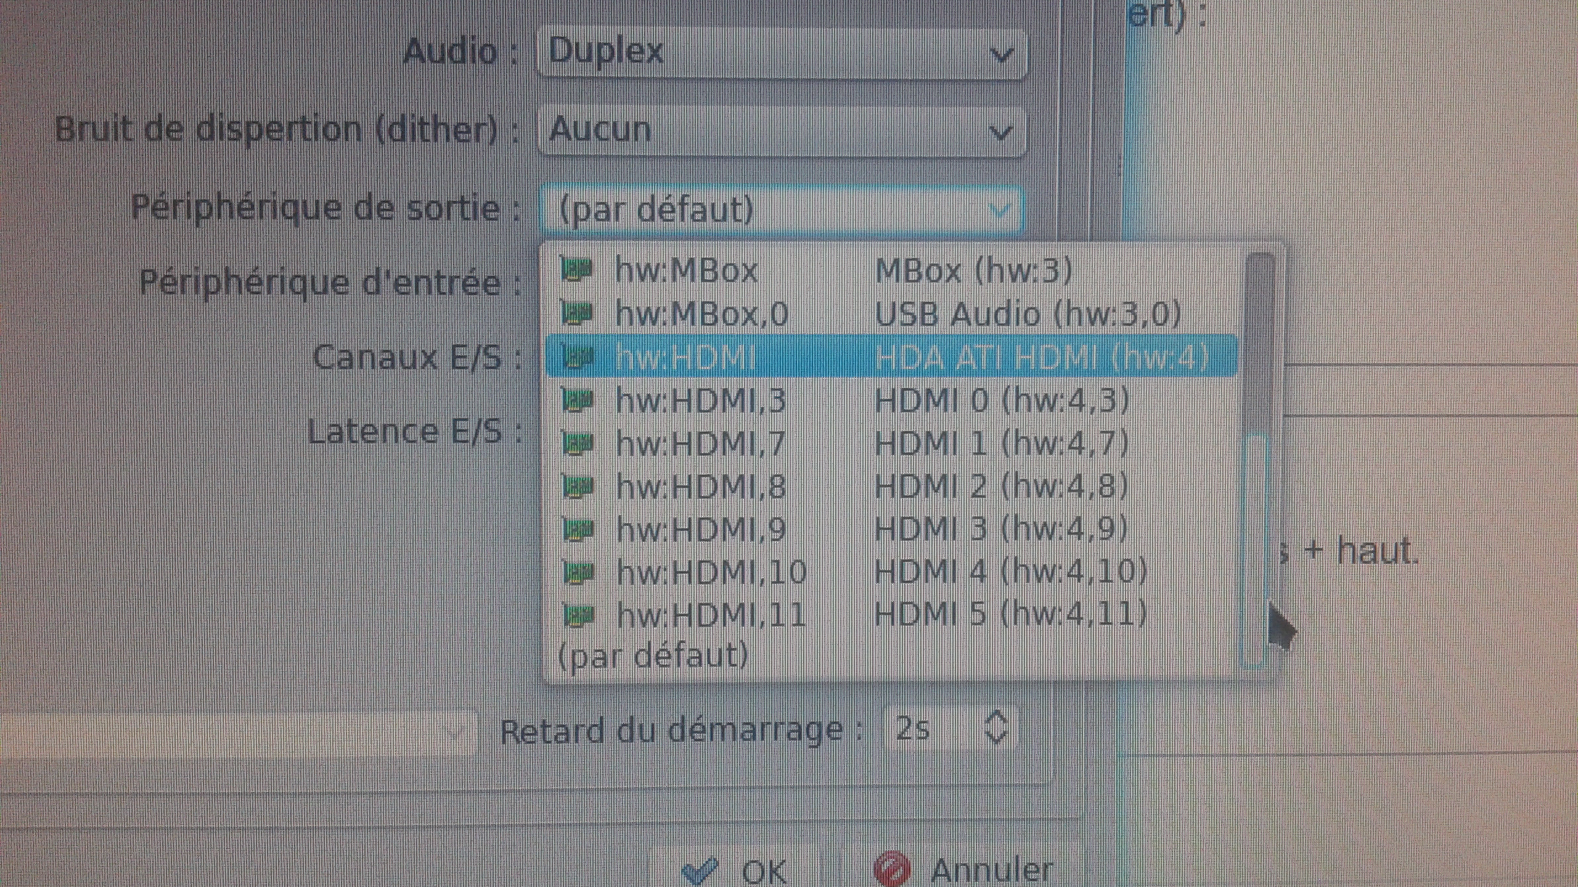The width and height of the screenshot is (1578, 887).
Task: Open the dither dropdown showing Aucun
Action: click(x=782, y=131)
